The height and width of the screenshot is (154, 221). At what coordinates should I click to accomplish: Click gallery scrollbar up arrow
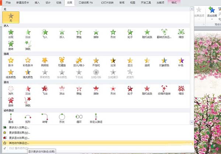tap(192, 9)
